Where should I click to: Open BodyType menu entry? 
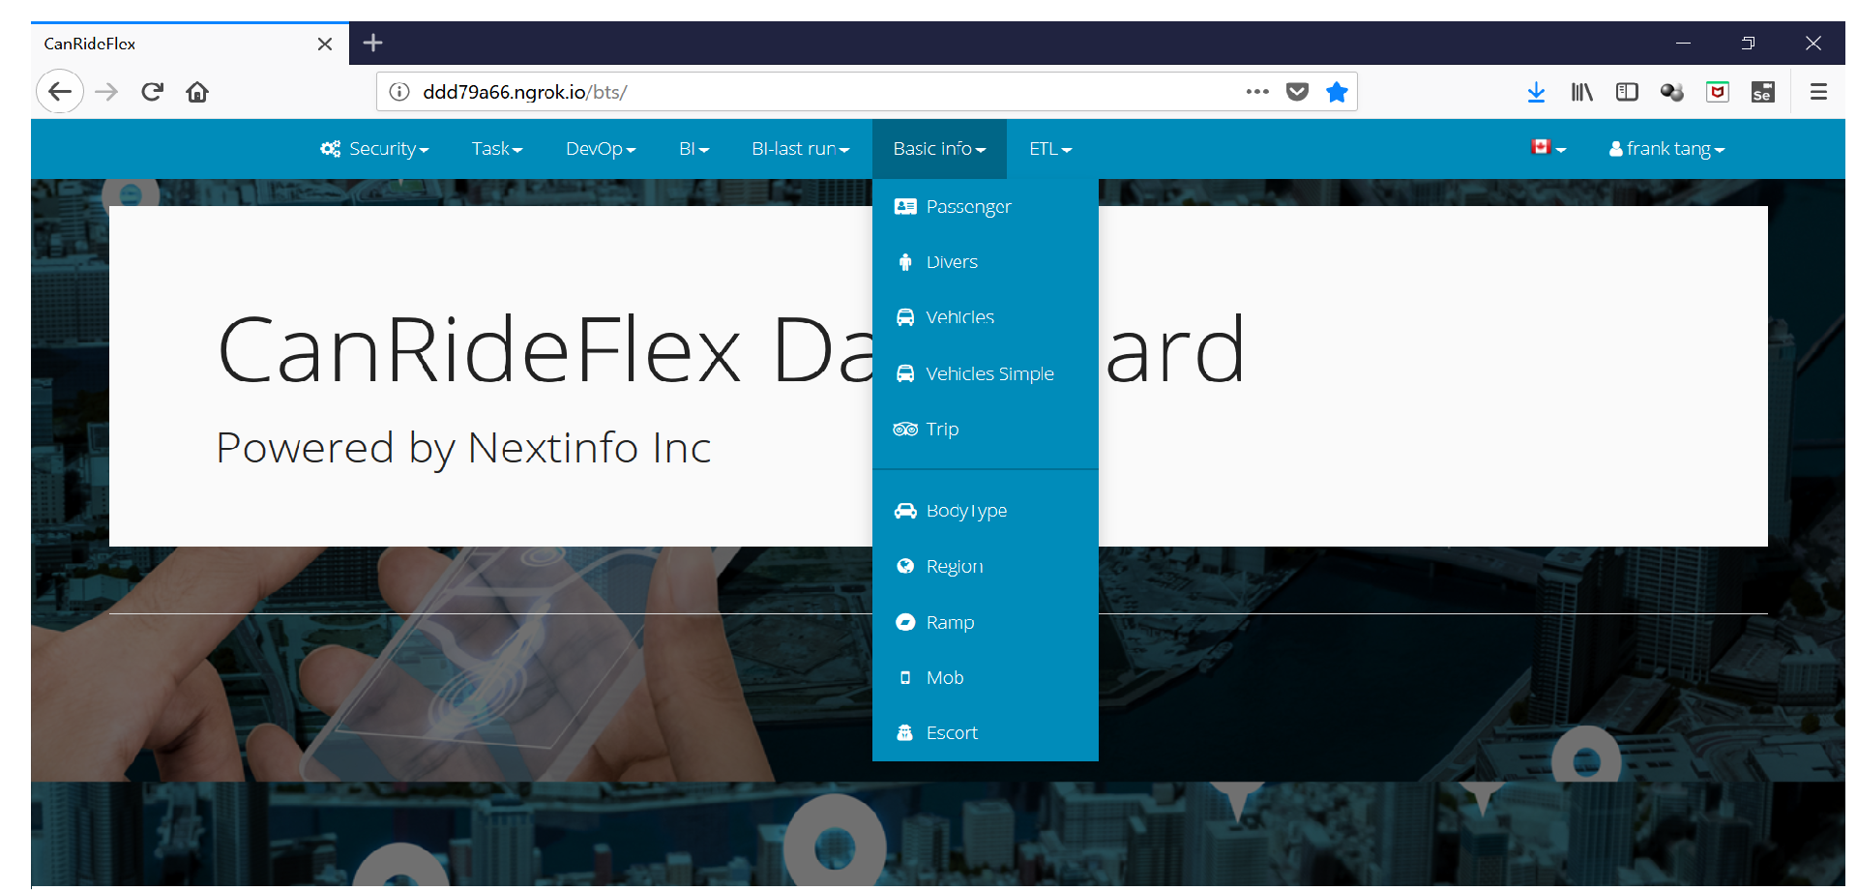coord(986,511)
